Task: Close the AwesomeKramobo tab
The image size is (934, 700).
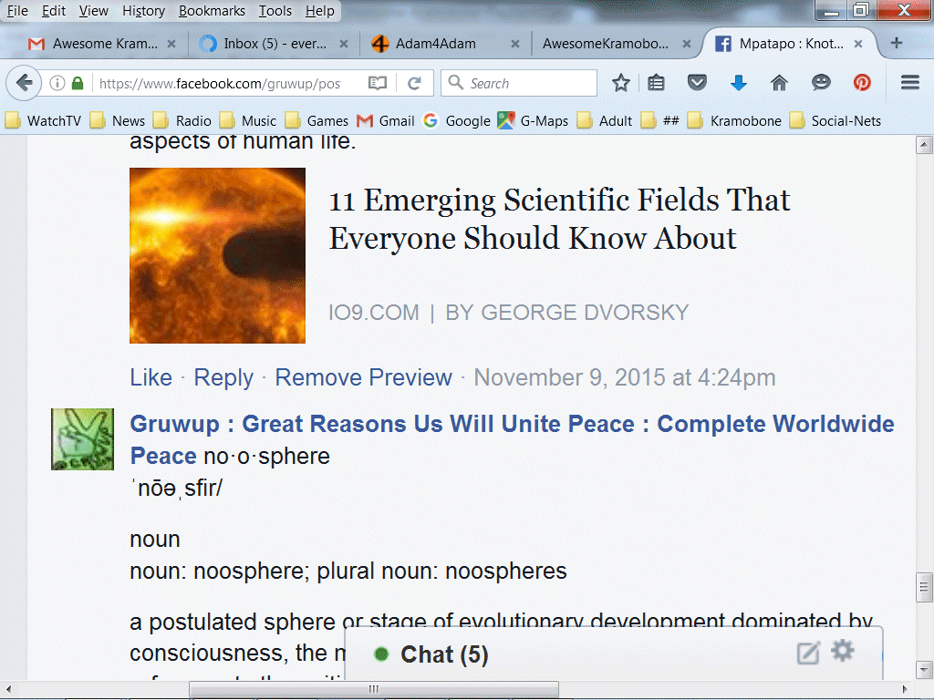Action: (687, 44)
